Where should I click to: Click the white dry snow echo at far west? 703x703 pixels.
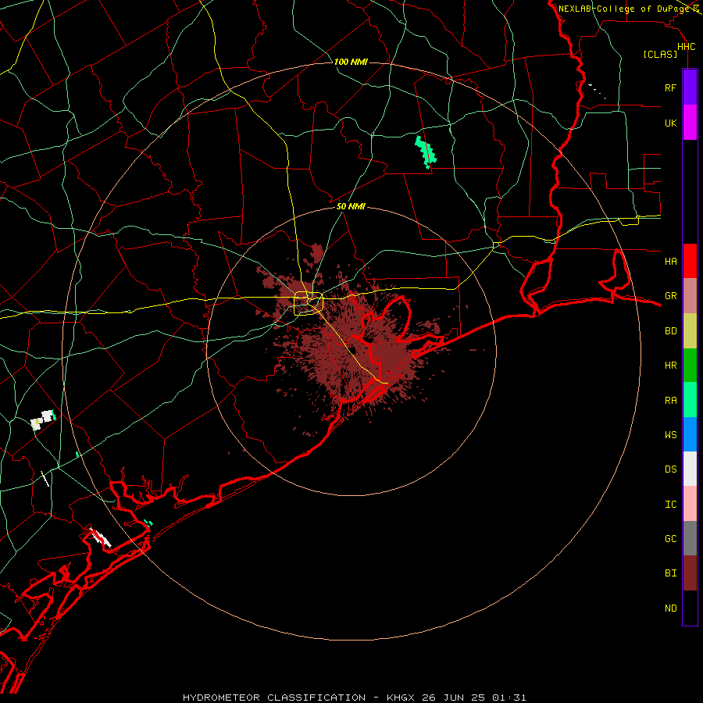[43, 420]
